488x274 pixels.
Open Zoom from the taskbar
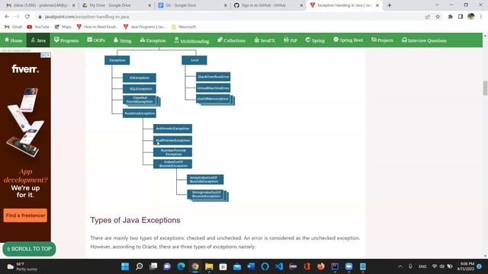pos(349,266)
